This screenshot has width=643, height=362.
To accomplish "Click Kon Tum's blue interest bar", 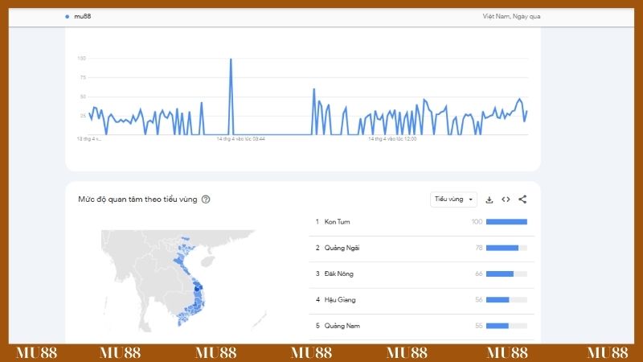I will tap(506, 222).
